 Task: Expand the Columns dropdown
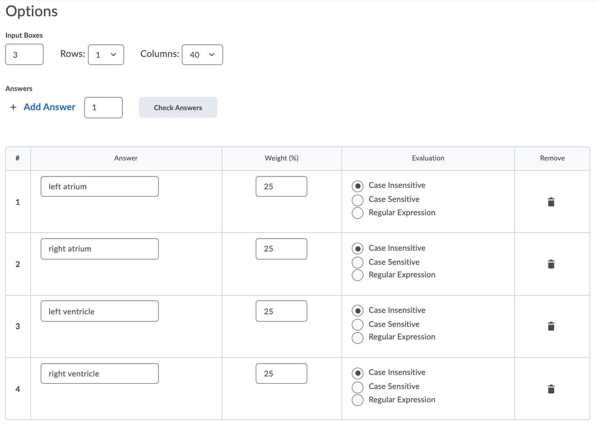202,55
